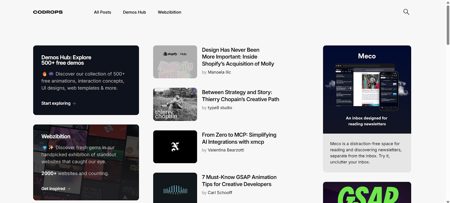Click the fire emoji in Demos Hub card

coord(44,74)
